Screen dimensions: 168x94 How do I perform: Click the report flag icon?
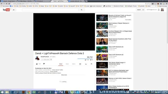[91, 64]
